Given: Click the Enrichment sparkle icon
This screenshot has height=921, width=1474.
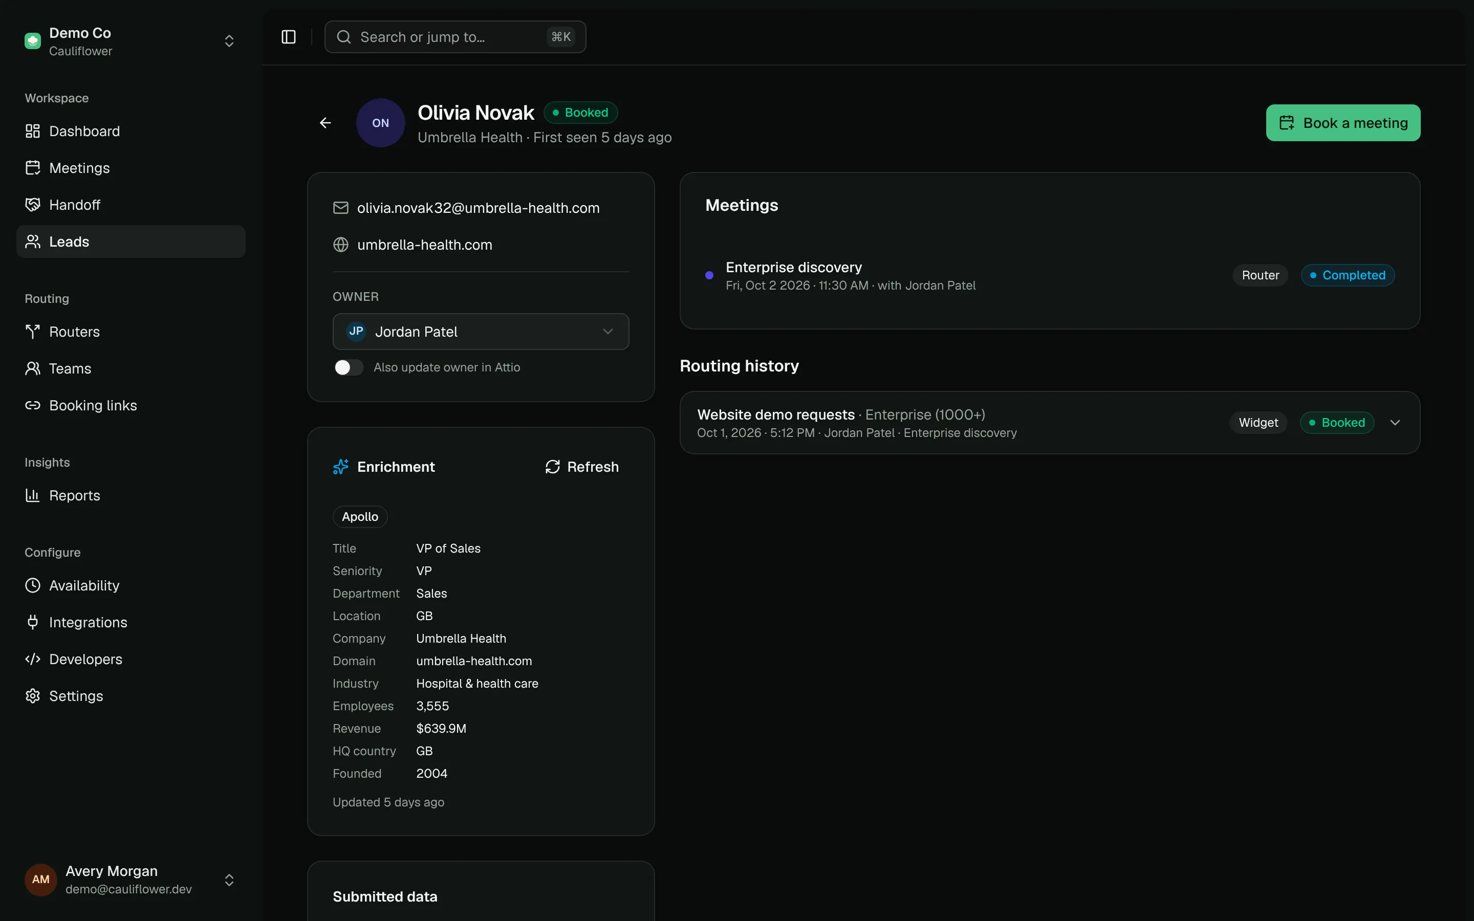Looking at the screenshot, I should pyautogui.click(x=340, y=467).
